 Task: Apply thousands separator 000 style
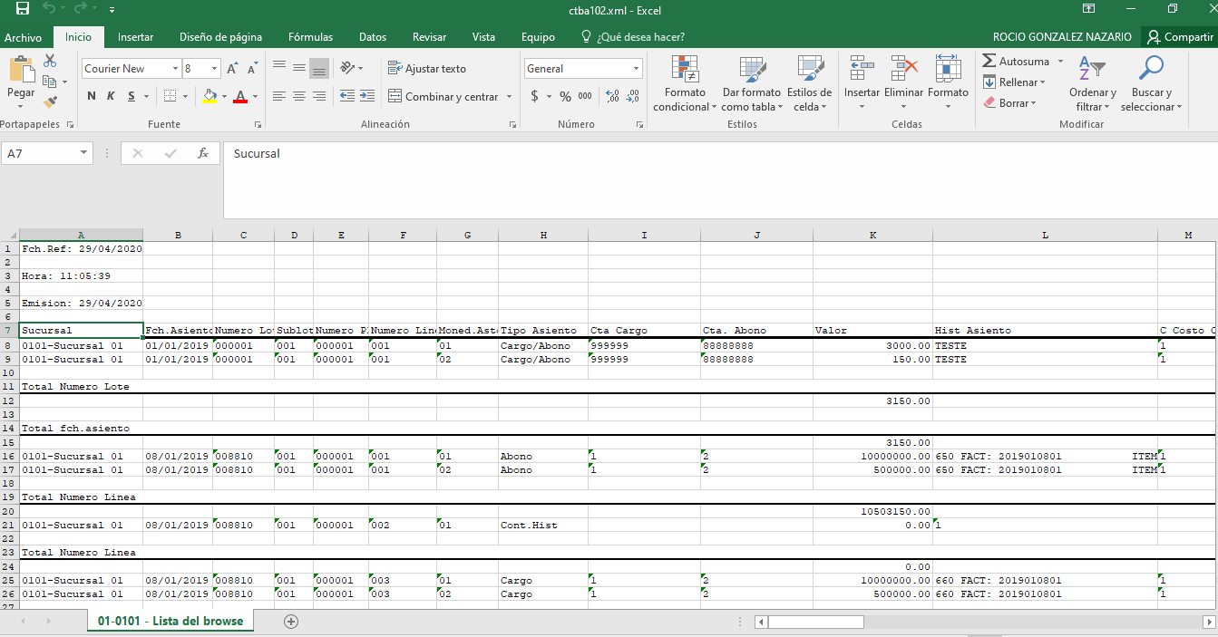585,96
